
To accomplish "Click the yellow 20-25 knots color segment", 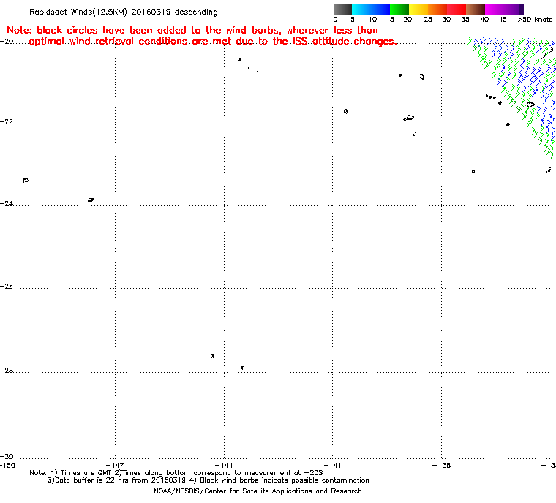I will click(x=418, y=9).
